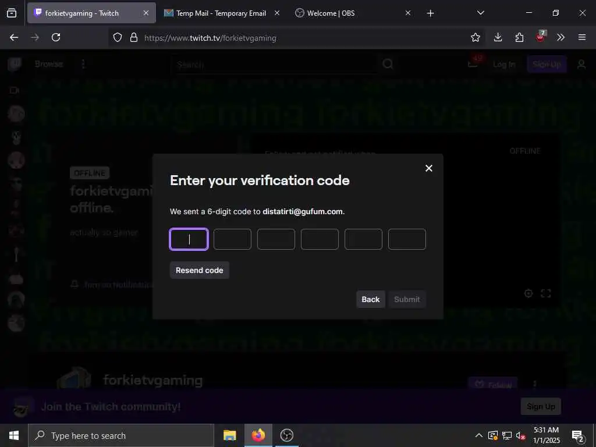This screenshot has width=596, height=447.
Task: Select the fifth verification digit box
Action: pos(363,239)
